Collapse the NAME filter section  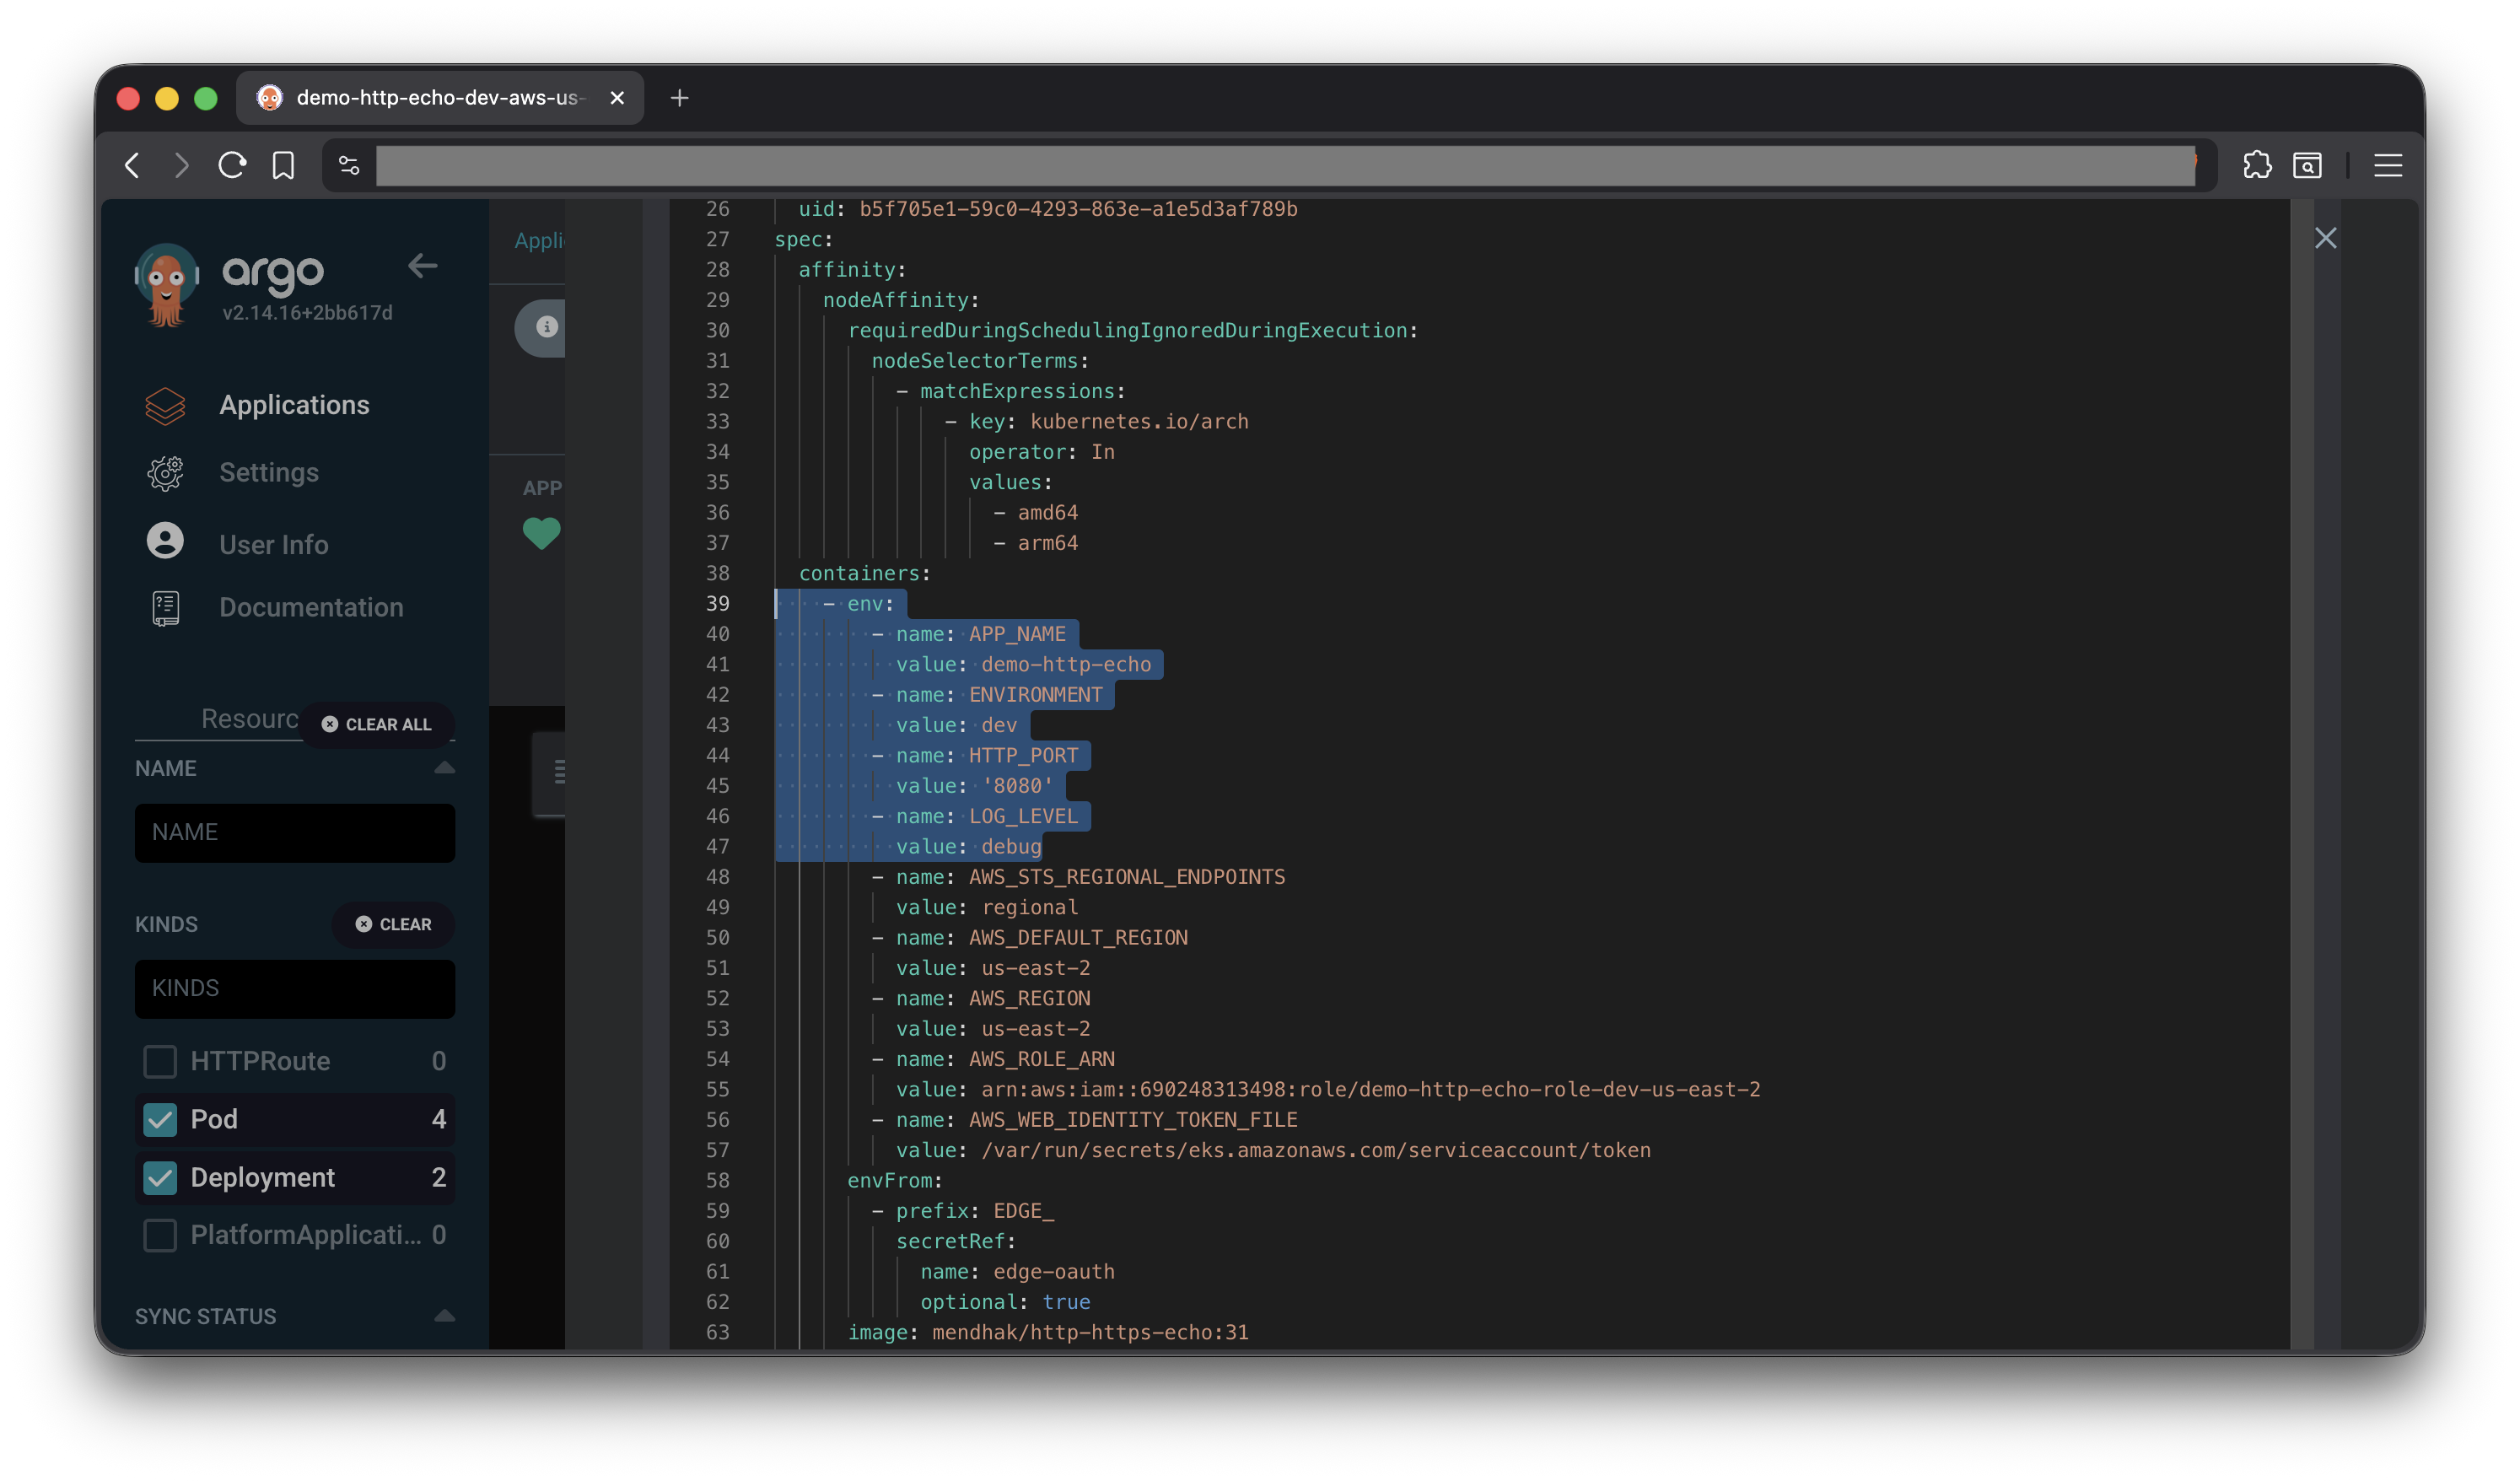click(x=444, y=768)
